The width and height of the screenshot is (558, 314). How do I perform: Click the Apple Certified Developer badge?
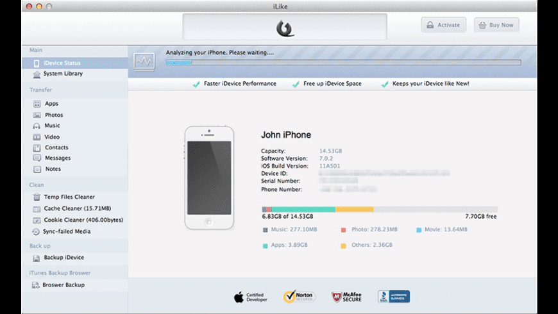(x=251, y=297)
